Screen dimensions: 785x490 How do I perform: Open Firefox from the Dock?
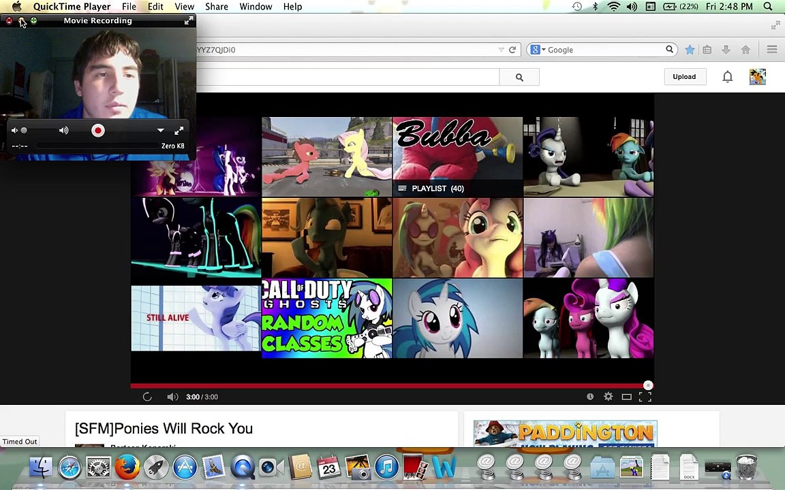pyautogui.click(x=127, y=468)
